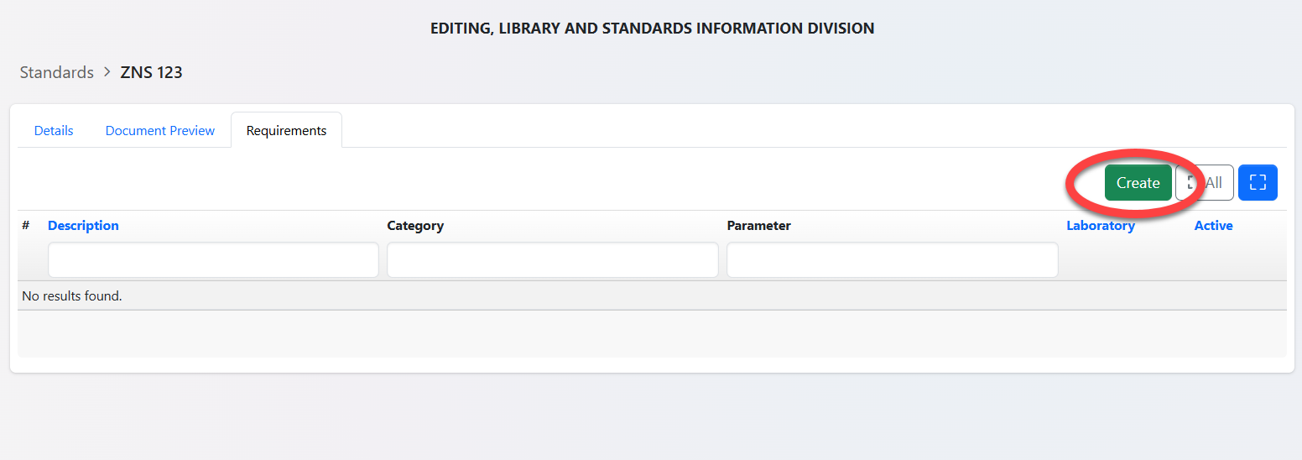Click the Parameter column header

(x=758, y=226)
